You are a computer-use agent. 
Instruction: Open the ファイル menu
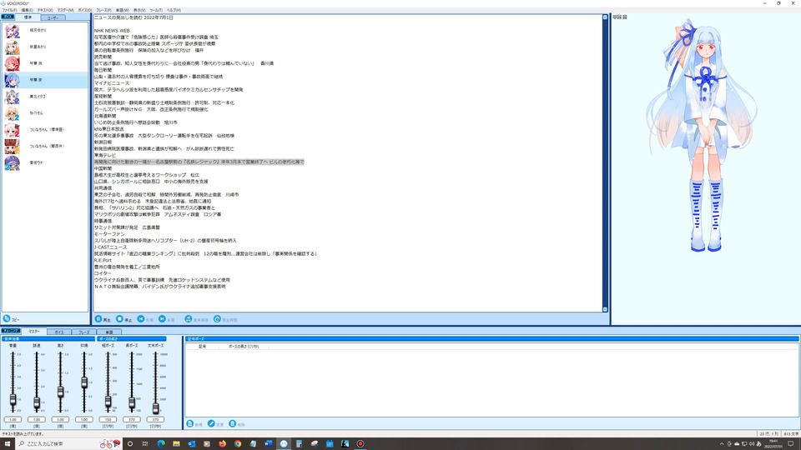[x=9, y=10]
